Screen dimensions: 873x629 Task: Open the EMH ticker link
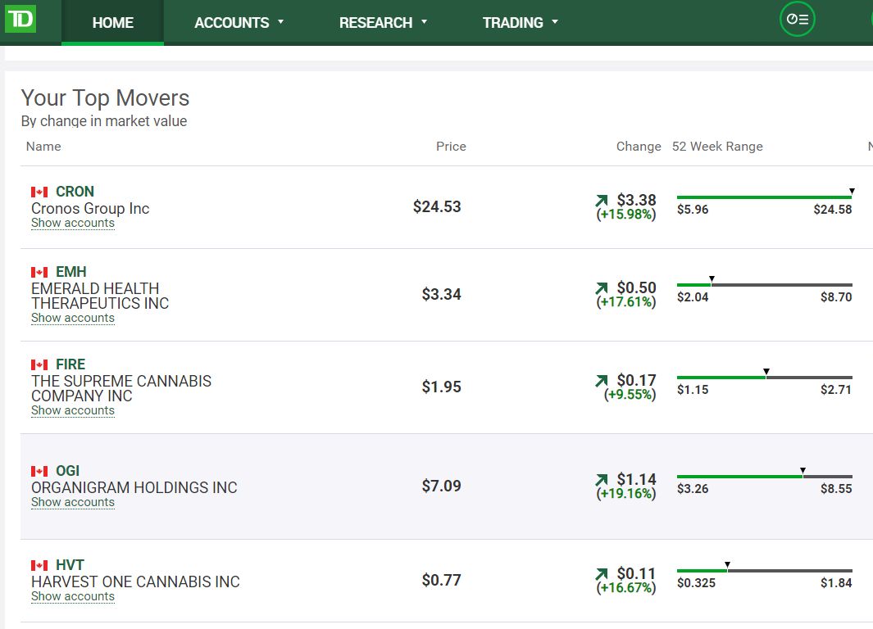click(x=71, y=271)
